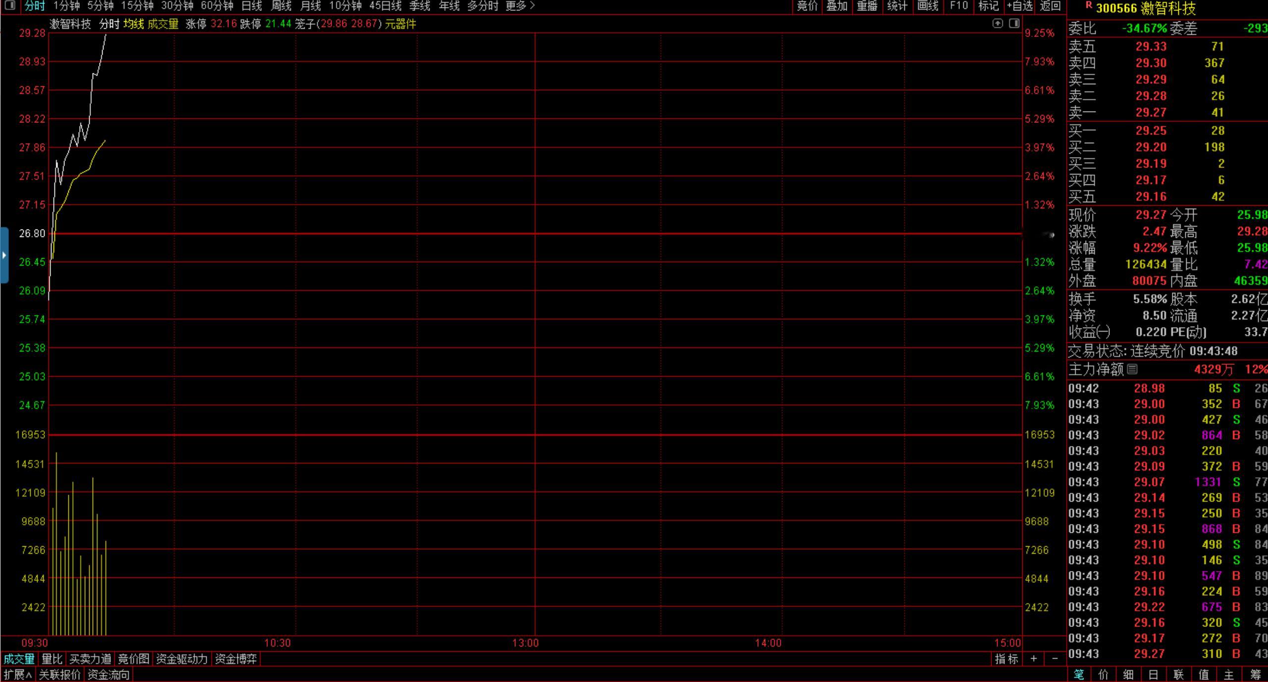Click the 买五 bid row at 29.16
This screenshot has width=1268, height=682.
click(x=1167, y=197)
